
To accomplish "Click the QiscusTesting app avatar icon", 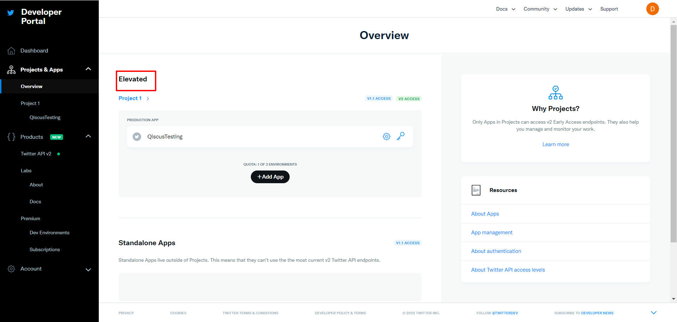I will [x=137, y=137].
